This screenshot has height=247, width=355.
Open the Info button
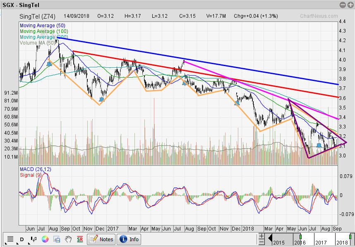pos(129,239)
